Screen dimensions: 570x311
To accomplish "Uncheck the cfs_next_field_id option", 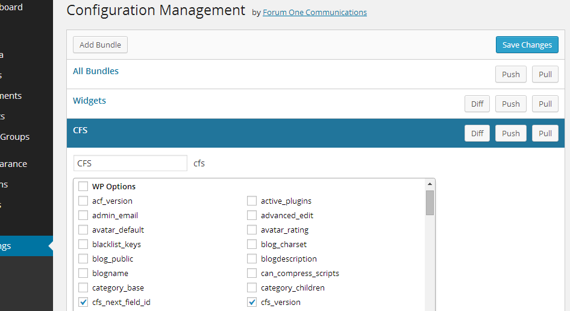I will 83,302.
